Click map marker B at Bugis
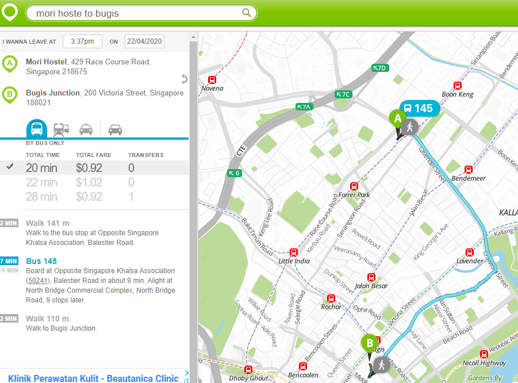The width and height of the screenshot is (518, 383). click(370, 343)
